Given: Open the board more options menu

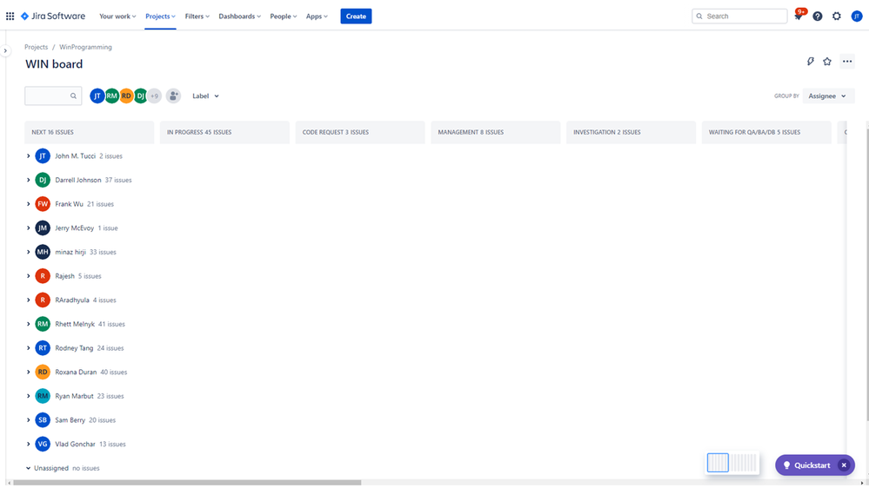Looking at the screenshot, I should point(847,62).
